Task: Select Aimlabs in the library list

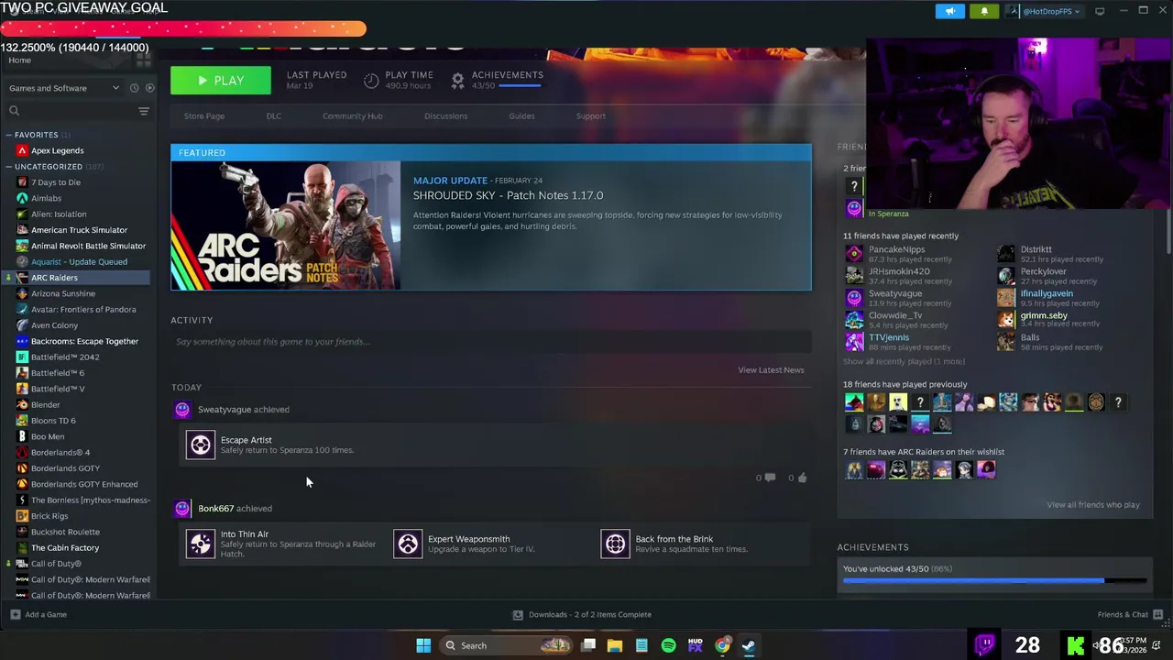Action: click(x=46, y=198)
